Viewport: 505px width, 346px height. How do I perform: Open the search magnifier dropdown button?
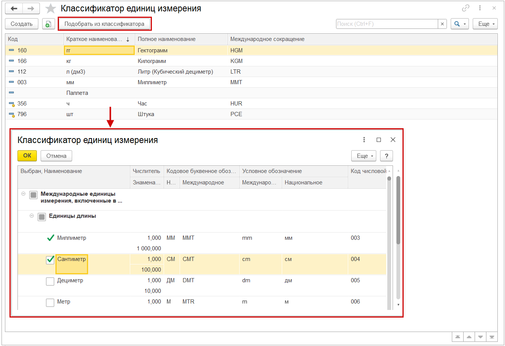[459, 24]
